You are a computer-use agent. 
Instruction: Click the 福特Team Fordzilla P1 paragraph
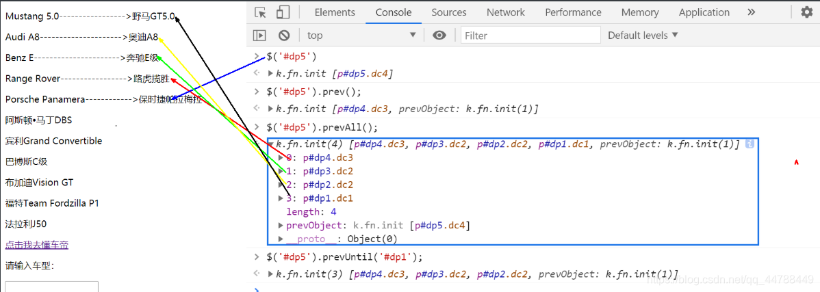(52, 204)
